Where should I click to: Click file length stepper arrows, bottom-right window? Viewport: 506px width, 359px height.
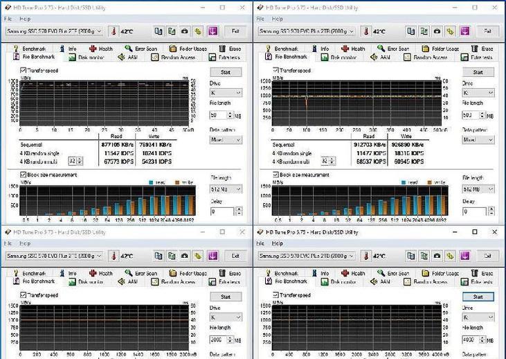[482, 340]
